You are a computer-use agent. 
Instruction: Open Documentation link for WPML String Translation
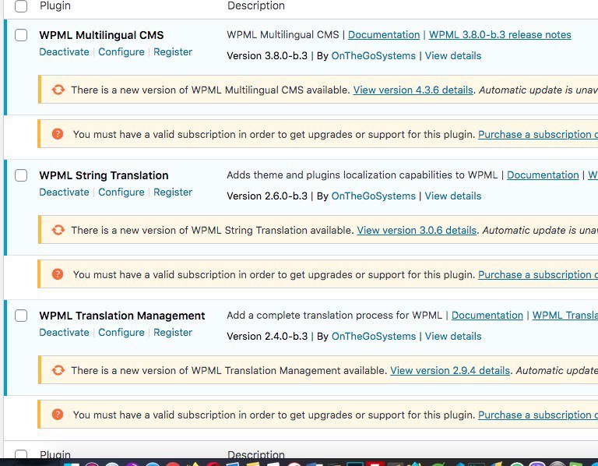point(543,175)
